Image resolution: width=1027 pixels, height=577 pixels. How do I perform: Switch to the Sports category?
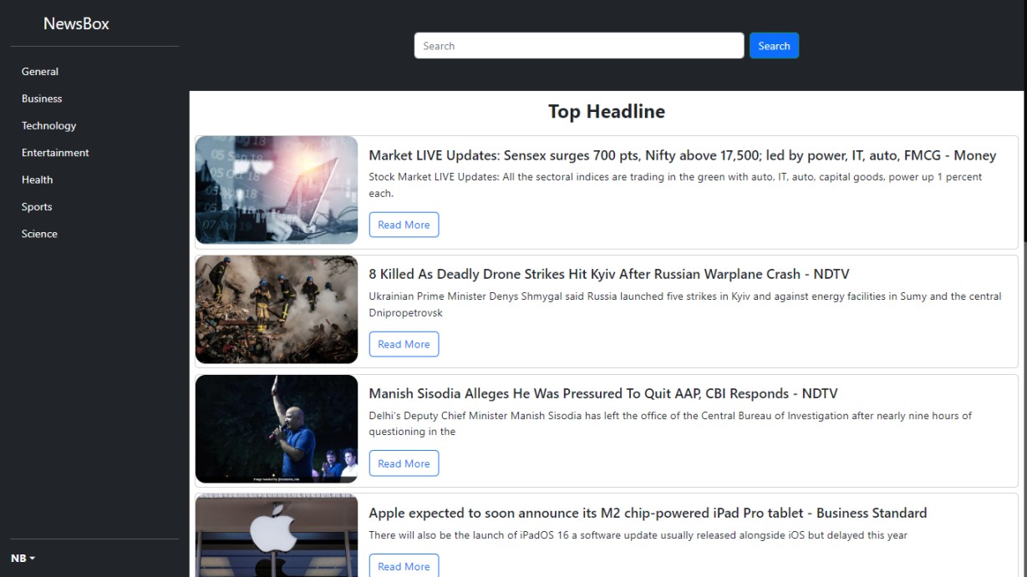coord(37,207)
